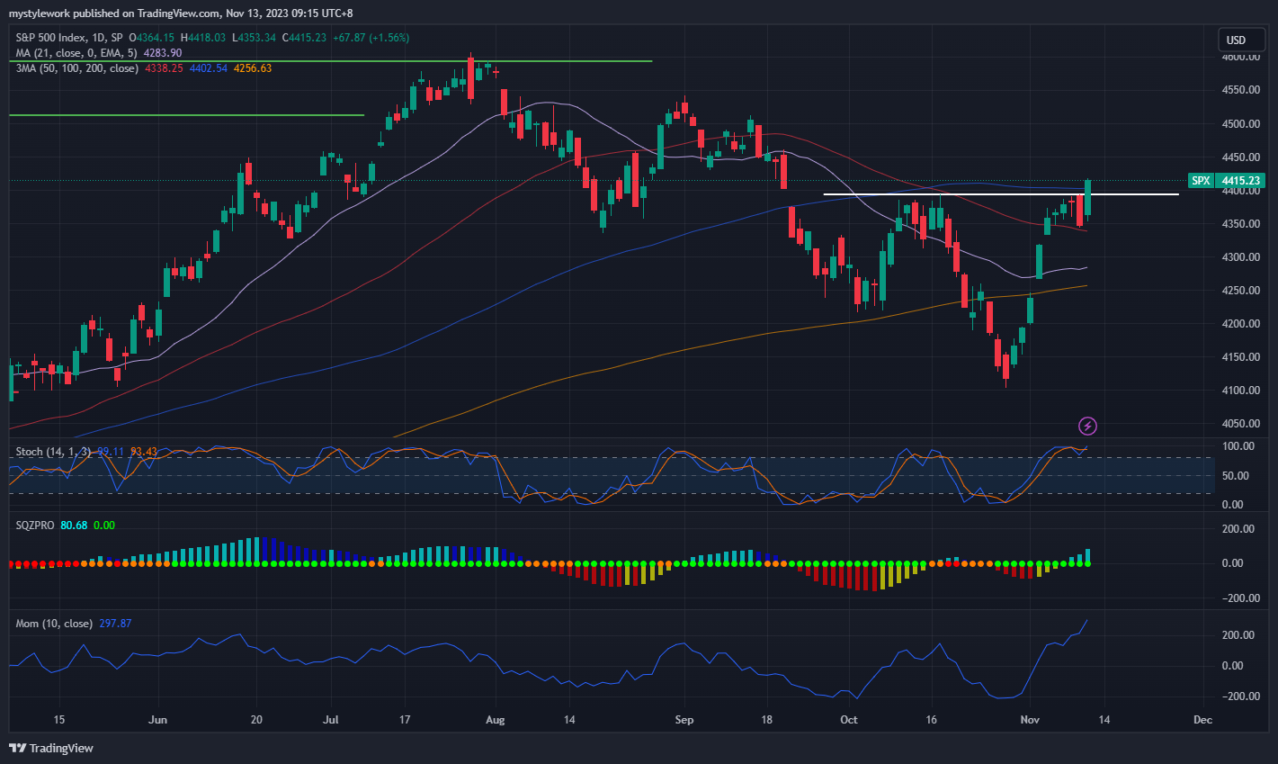Click the 3MA (50, 100, 200, close) legend
The height and width of the screenshot is (764, 1278).
click(77, 68)
